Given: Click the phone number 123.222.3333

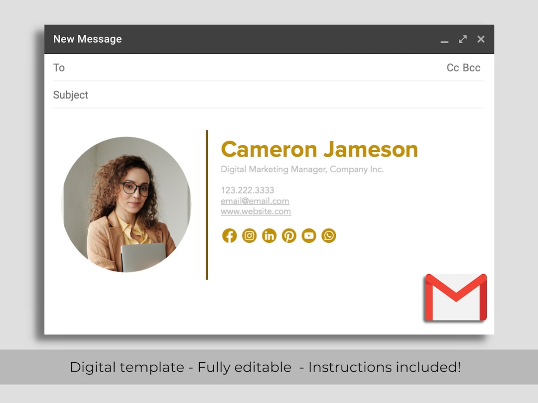Looking at the screenshot, I should [248, 190].
